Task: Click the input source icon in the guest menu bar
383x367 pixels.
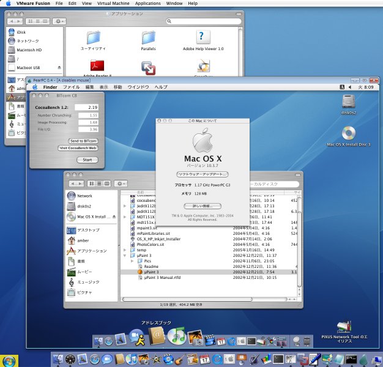Action: pos(342,87)
